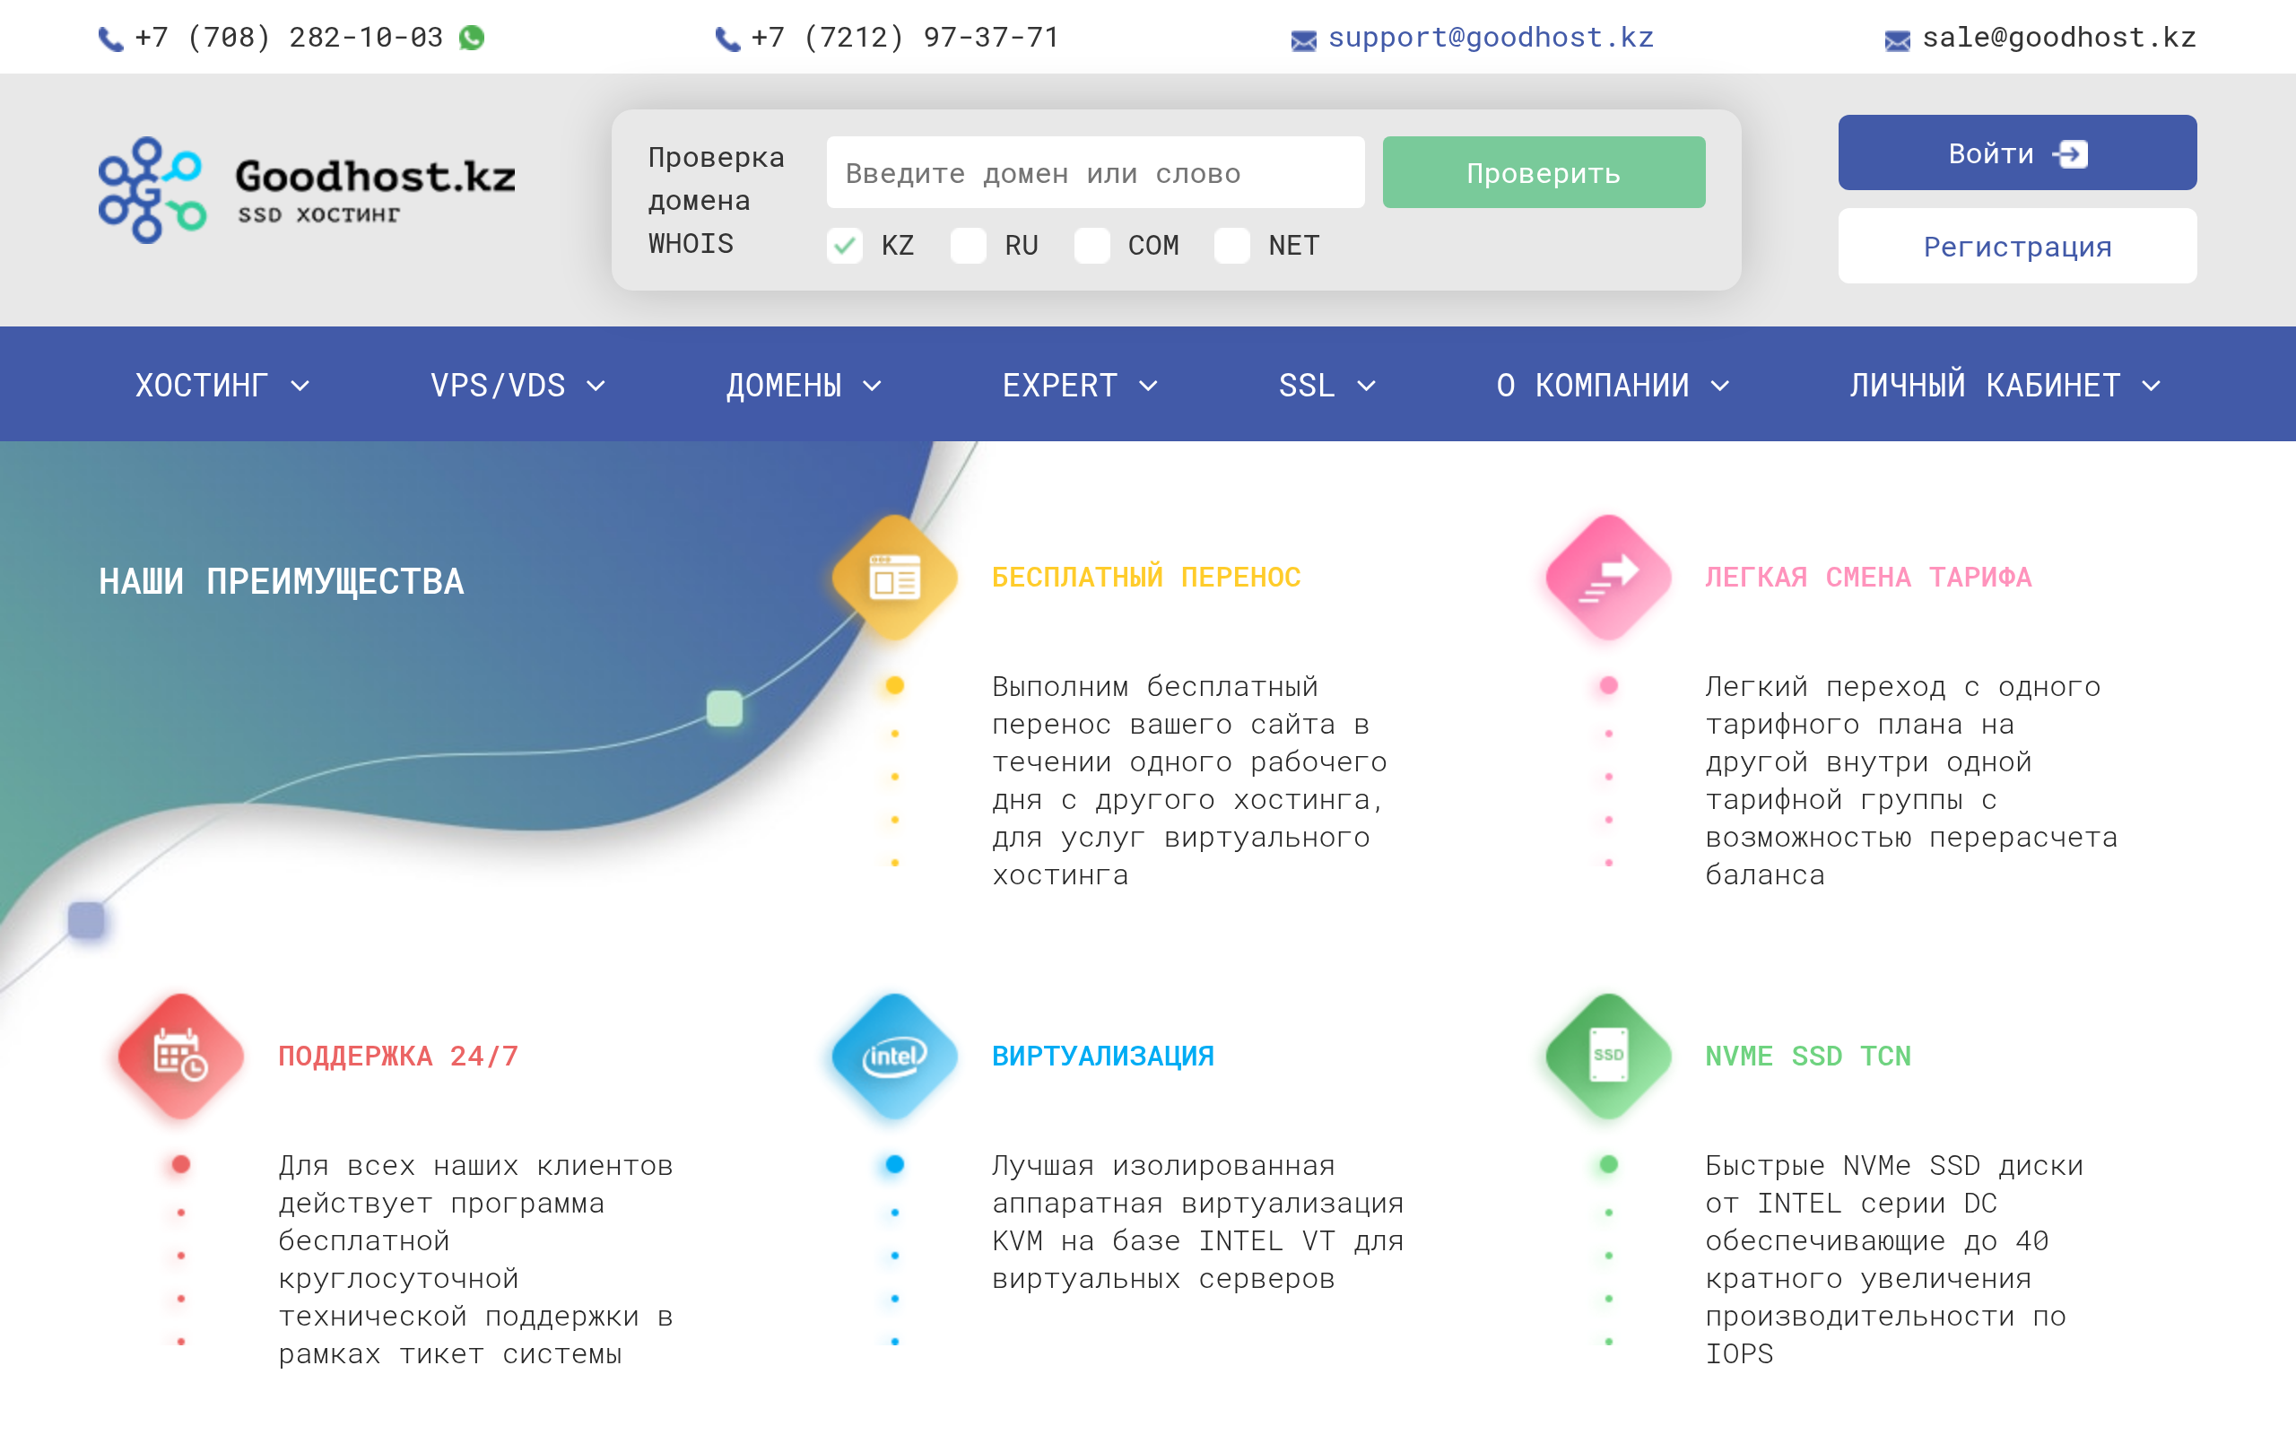The height and width of the screenshot is (1435, 2296).
Task: Focus the domain search input field
Action: pyautogui.click(x=1095, y=173)
